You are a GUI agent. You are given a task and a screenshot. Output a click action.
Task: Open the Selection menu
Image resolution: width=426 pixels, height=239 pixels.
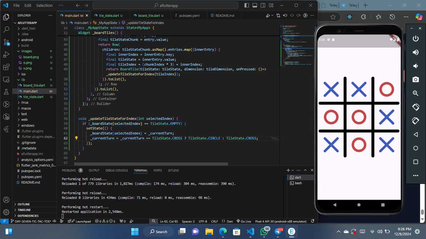(44, 5)
